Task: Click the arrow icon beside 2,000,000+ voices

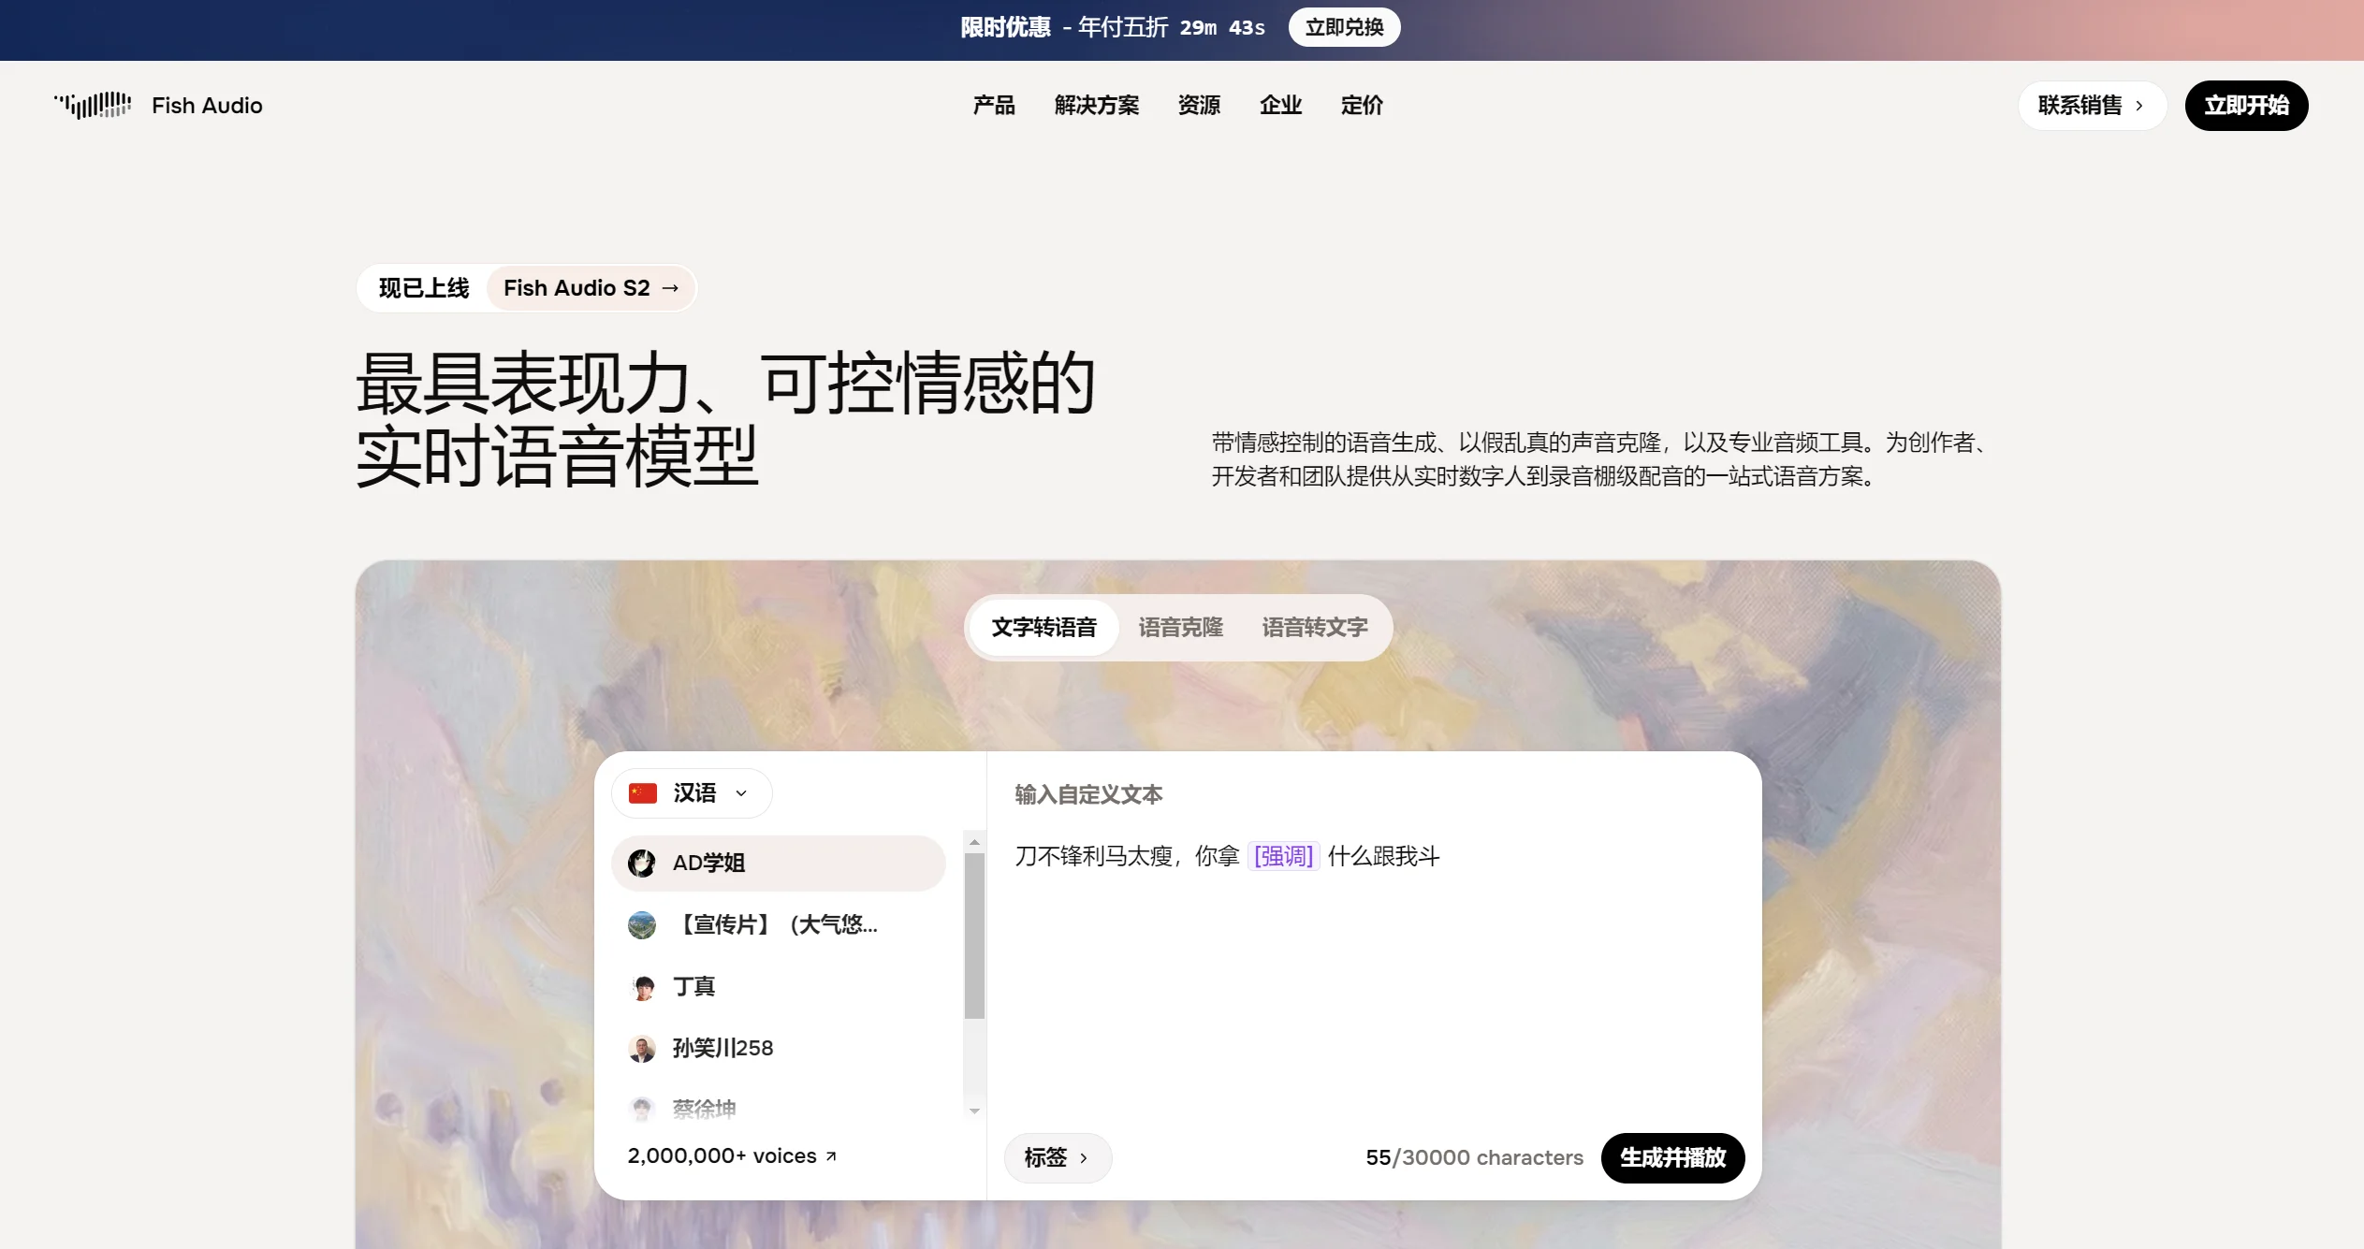Action: tap(831, 1157)
